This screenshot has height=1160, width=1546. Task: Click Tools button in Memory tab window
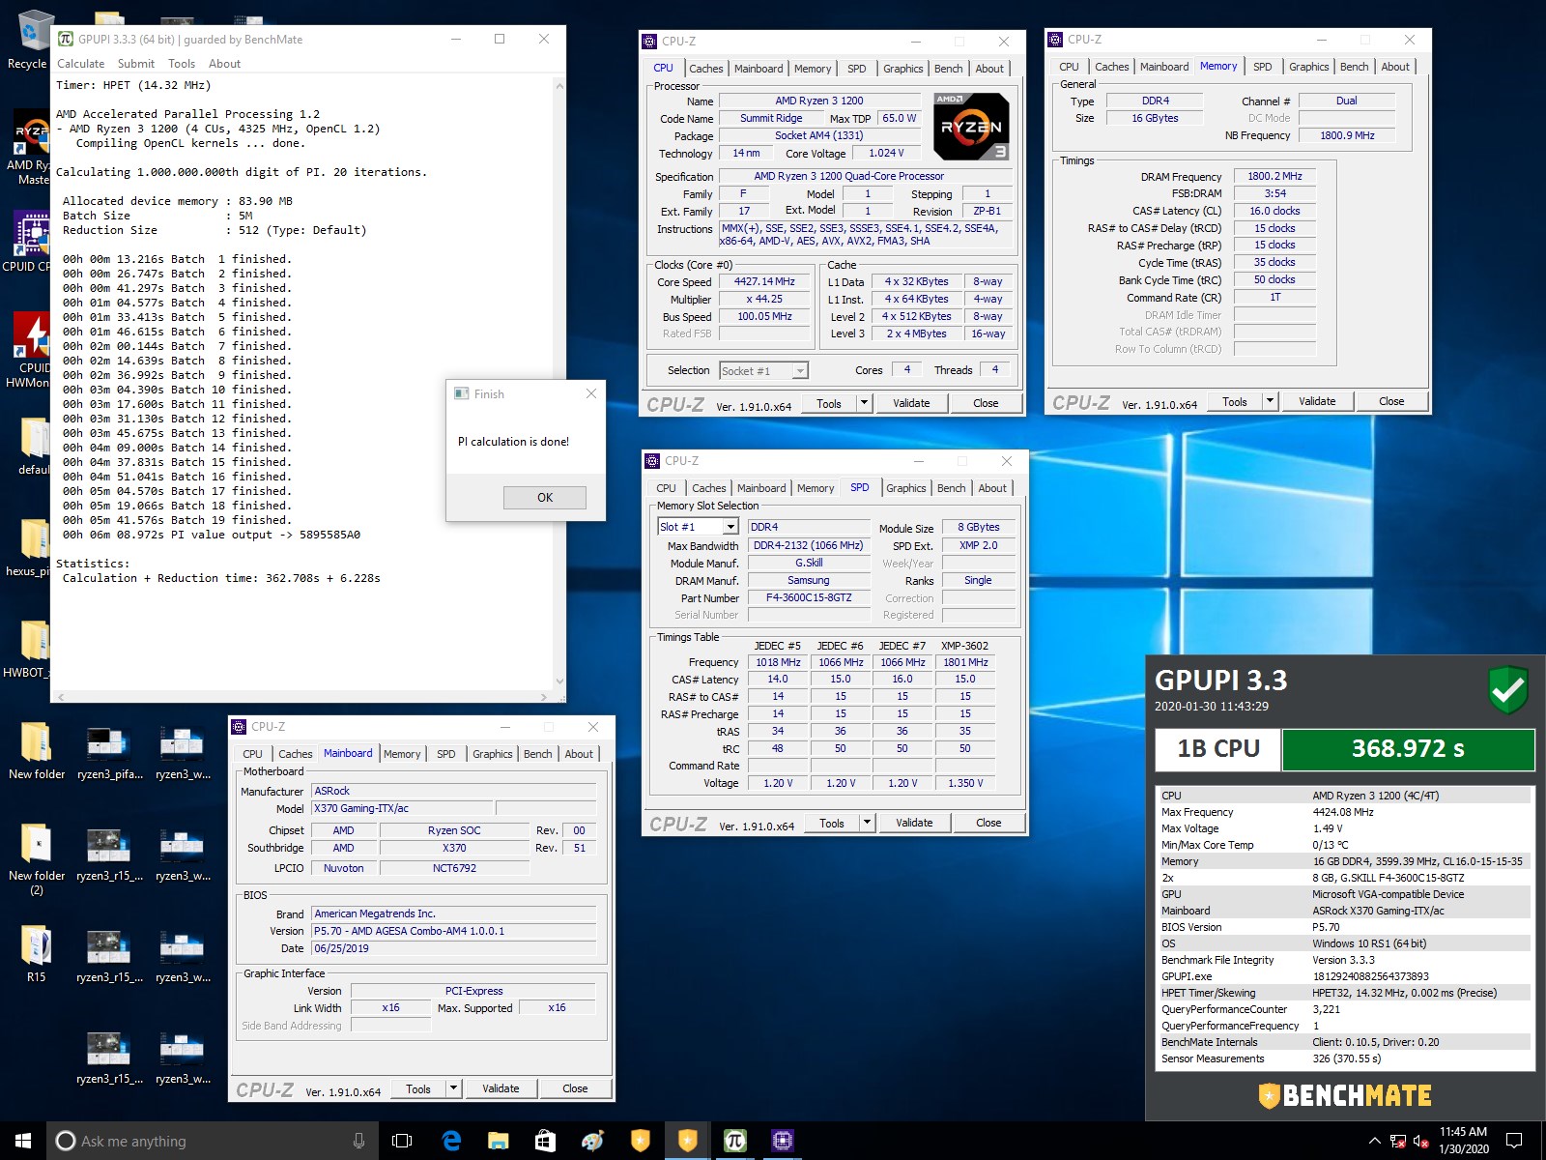pyautogui.click(x=1235, y=401)
